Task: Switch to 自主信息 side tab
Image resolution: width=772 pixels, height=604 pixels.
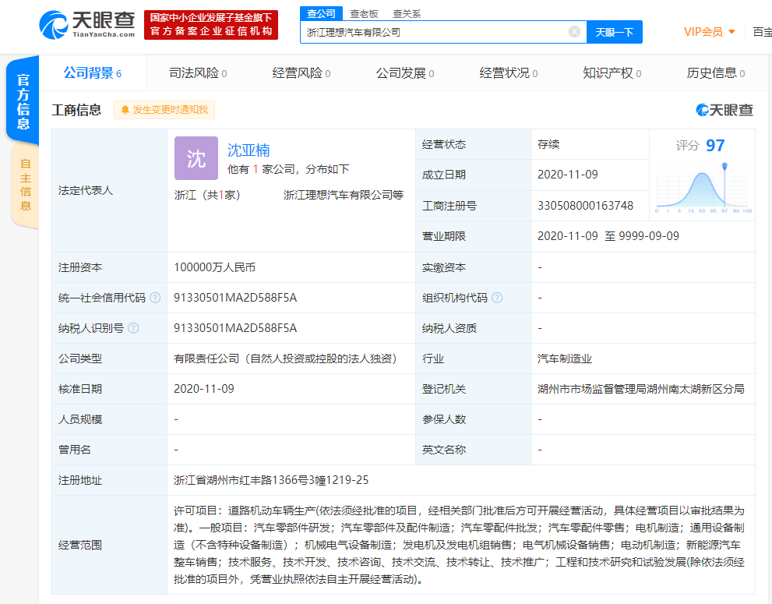Action: point(25,185)
